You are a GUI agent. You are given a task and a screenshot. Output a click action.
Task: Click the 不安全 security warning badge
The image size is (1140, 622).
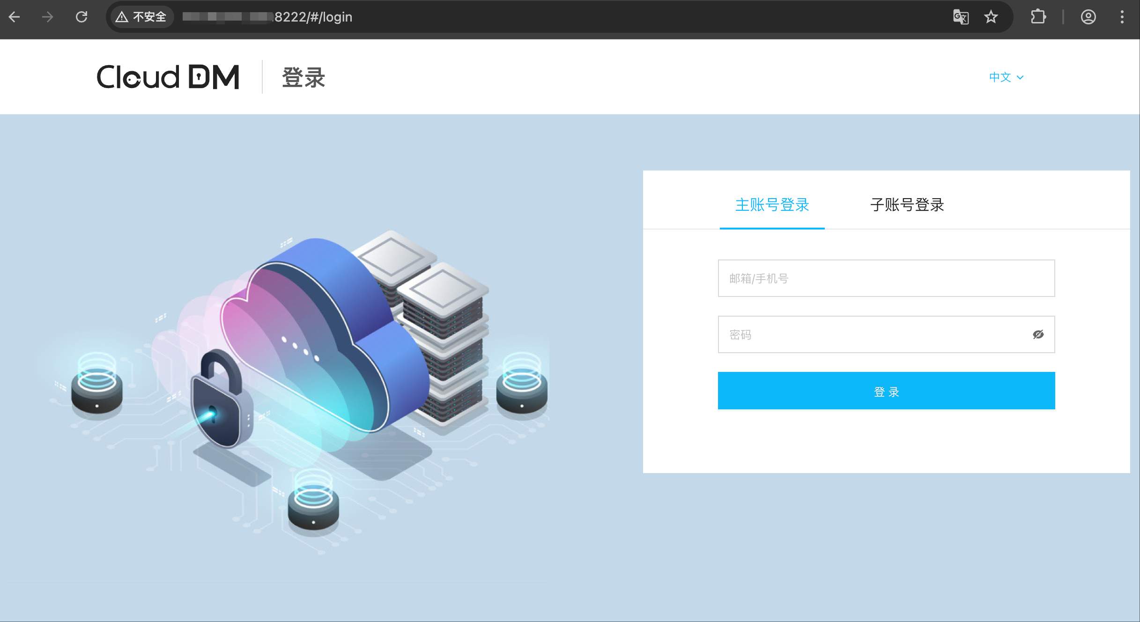point(141,17)
